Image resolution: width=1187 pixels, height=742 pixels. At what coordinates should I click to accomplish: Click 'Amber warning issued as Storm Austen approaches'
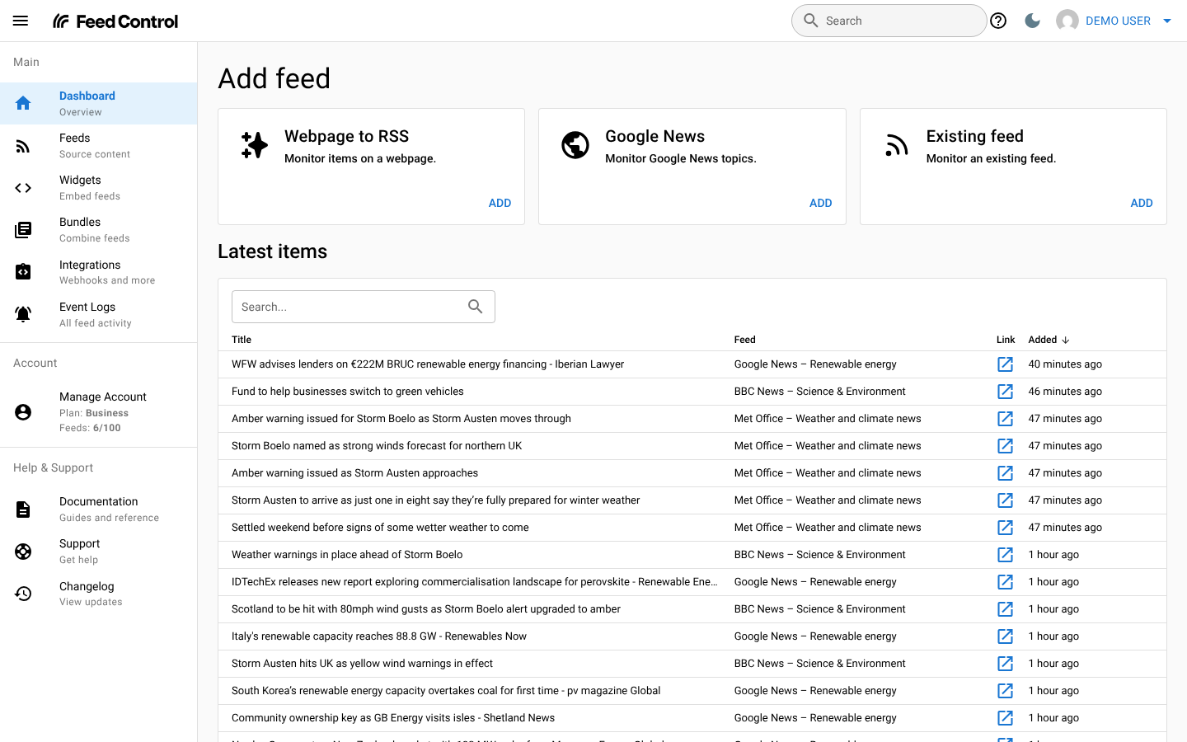[354, 473]
